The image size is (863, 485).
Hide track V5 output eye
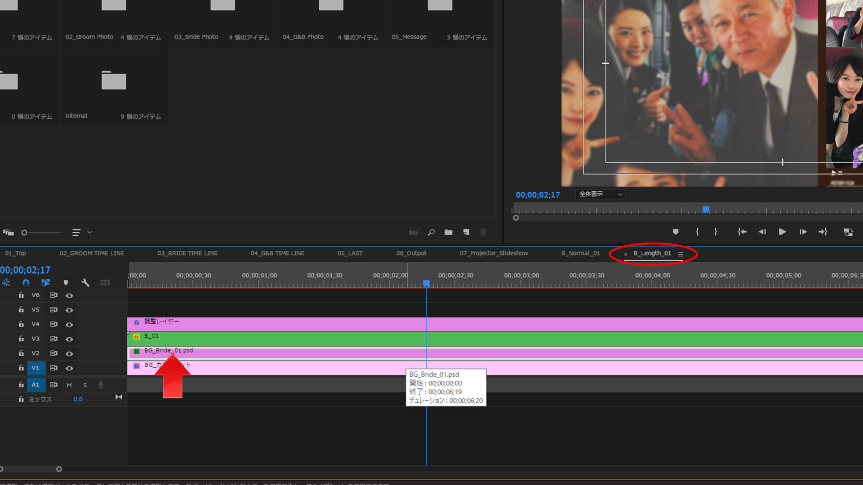tap(69, 310)
